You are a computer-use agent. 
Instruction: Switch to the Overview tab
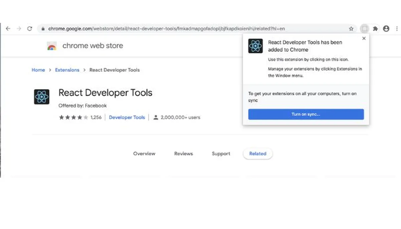(144, 154)
